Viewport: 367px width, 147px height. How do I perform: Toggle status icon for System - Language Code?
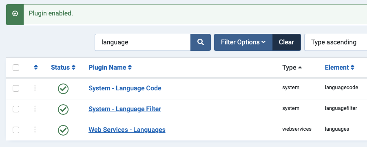(x=63, y=89)
